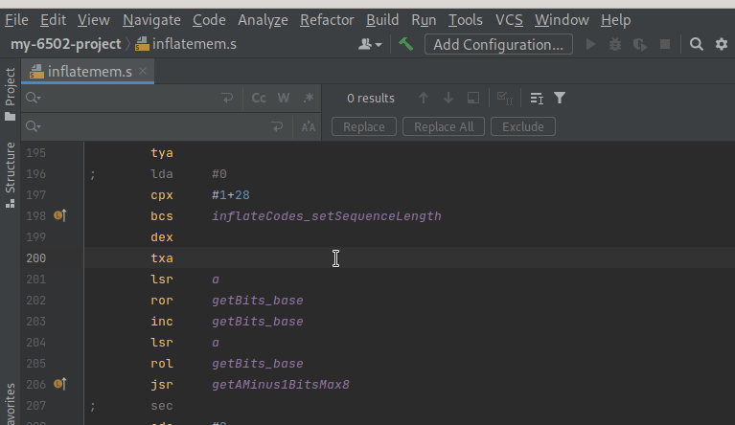This screenshot has height=425, width=735.
Task: Toggle Regex search option
Action: (308, 98)
